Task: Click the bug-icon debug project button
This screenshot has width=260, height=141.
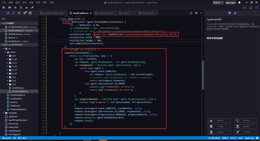Action: [219, 121]
